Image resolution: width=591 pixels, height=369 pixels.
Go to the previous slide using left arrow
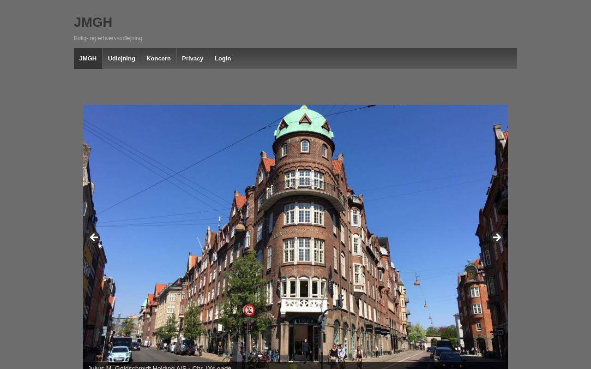point(94,238)
